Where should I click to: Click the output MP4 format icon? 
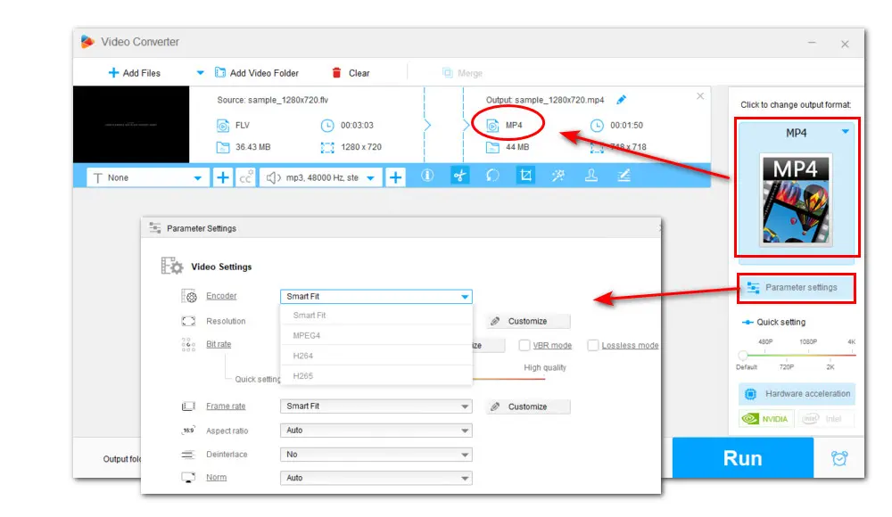[492, 125]
